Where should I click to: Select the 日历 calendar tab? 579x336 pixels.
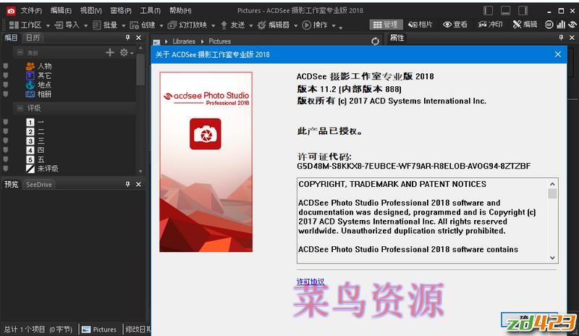33,38
